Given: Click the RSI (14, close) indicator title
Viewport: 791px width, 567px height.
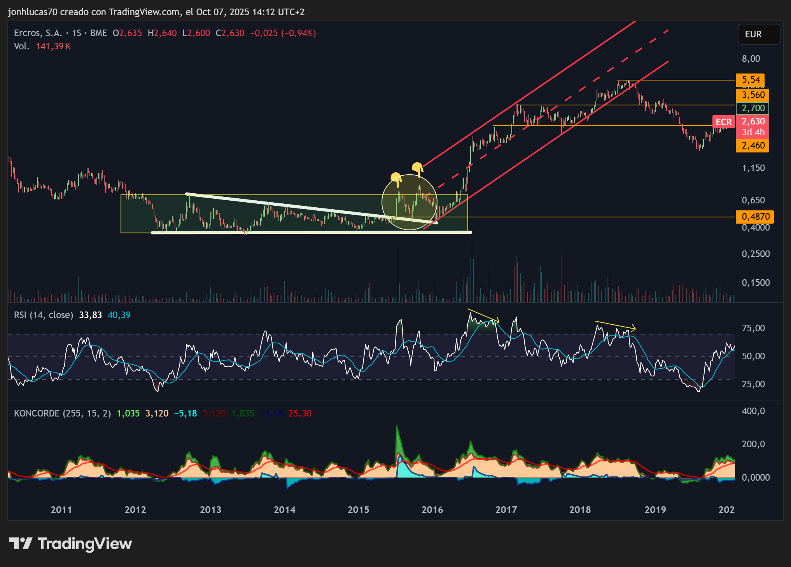Looking at the screenshot, I should (44, 315).
